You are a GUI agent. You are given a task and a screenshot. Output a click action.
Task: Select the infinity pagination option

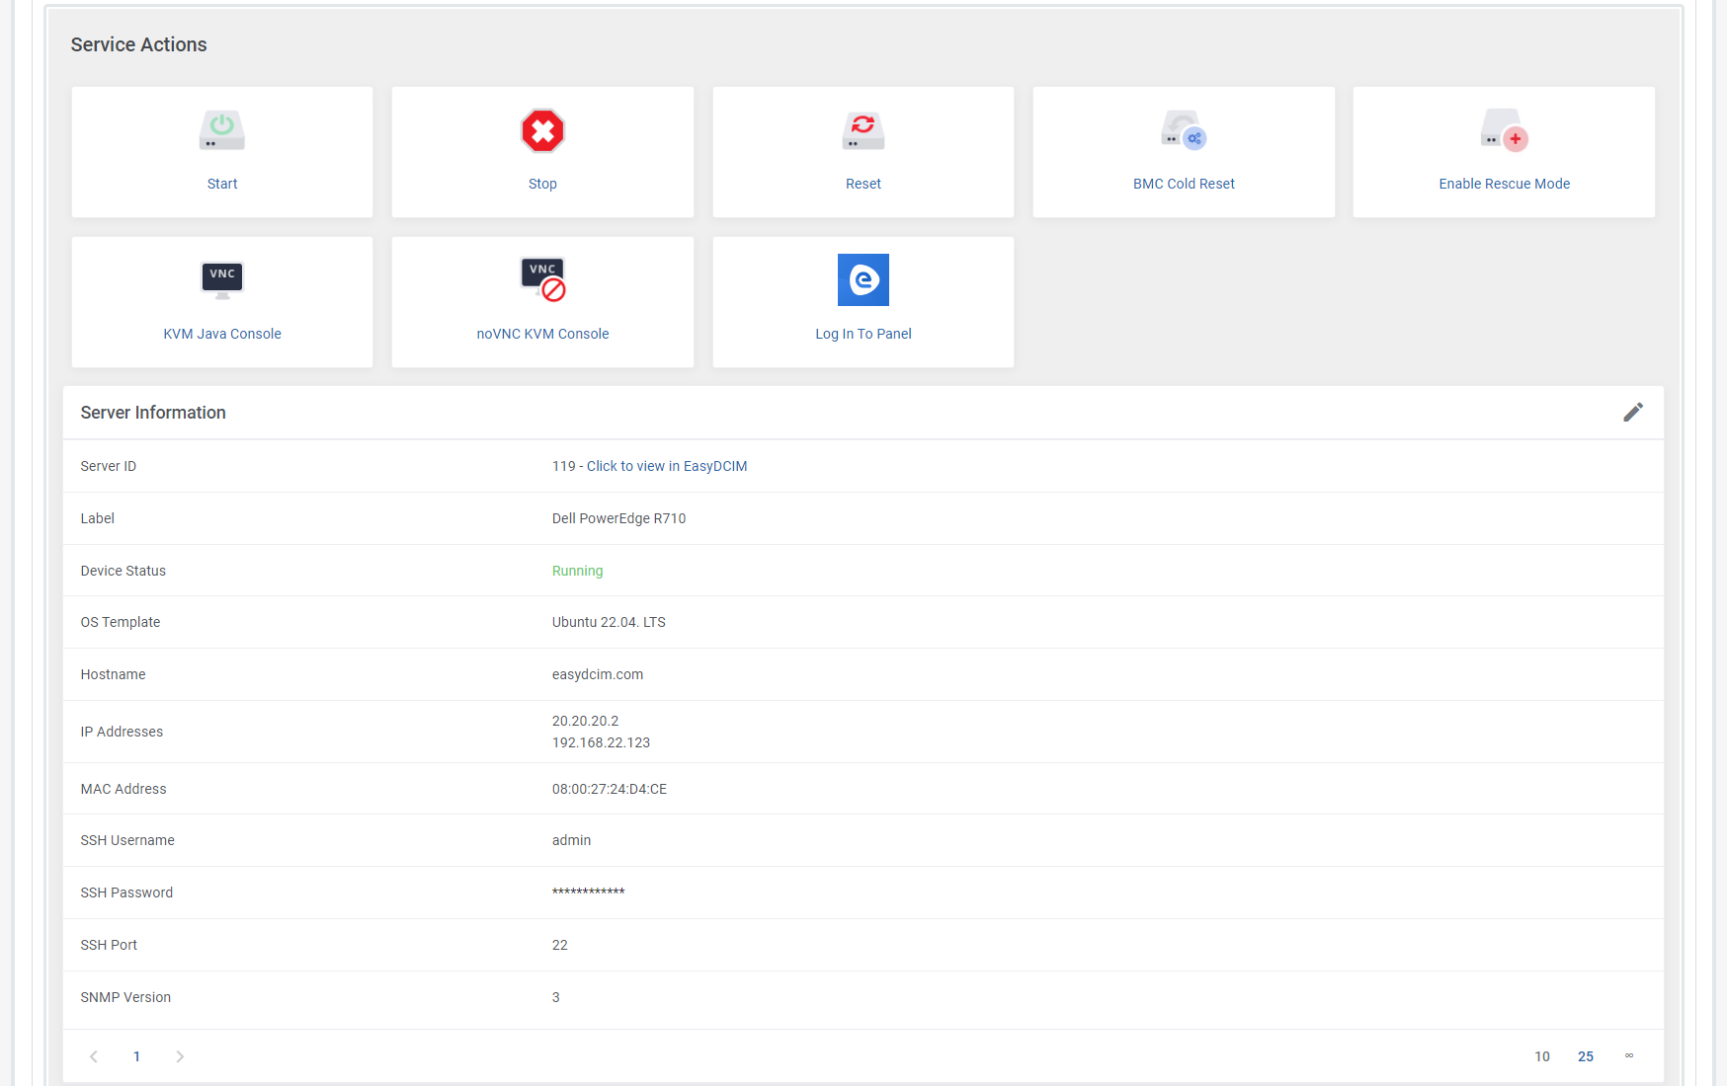click(x=1629, y=1056)
